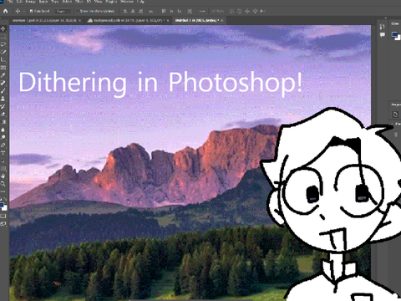This screenshot has height=301, width=401.
Task: Click the more align options three-dots button
Action: click(202, 11)
